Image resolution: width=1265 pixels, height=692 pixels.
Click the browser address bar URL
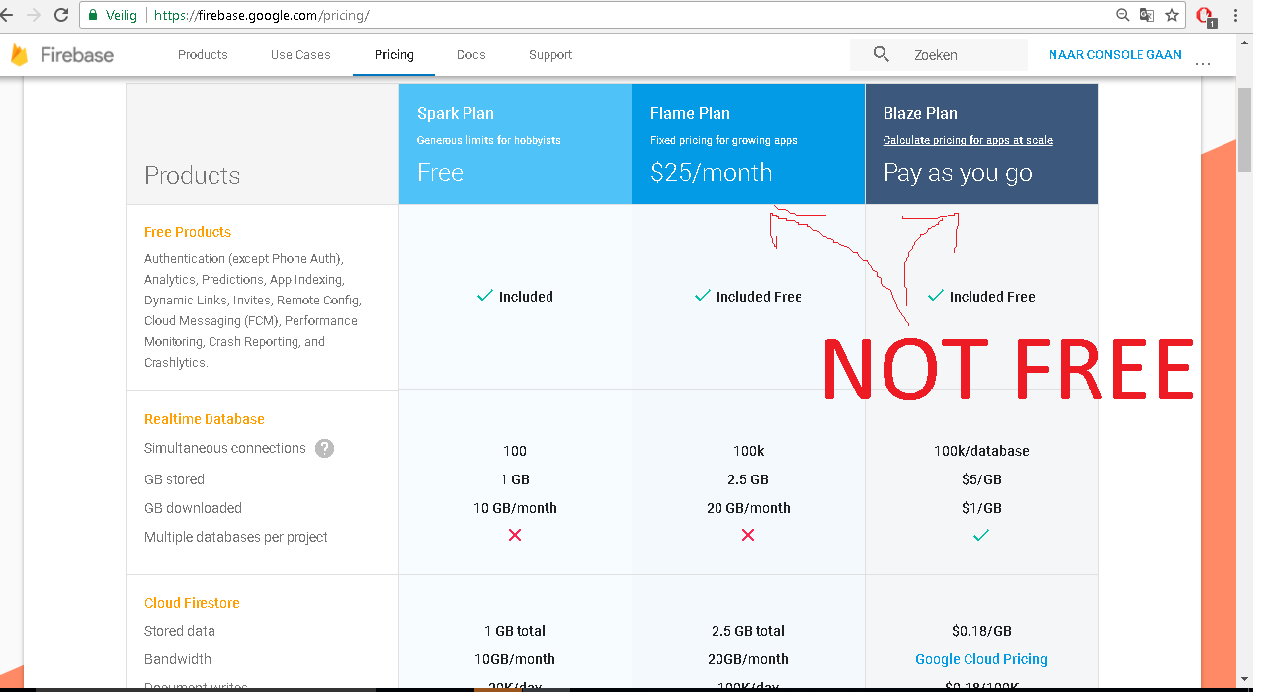pyautogui.click(x=262, y=16)
